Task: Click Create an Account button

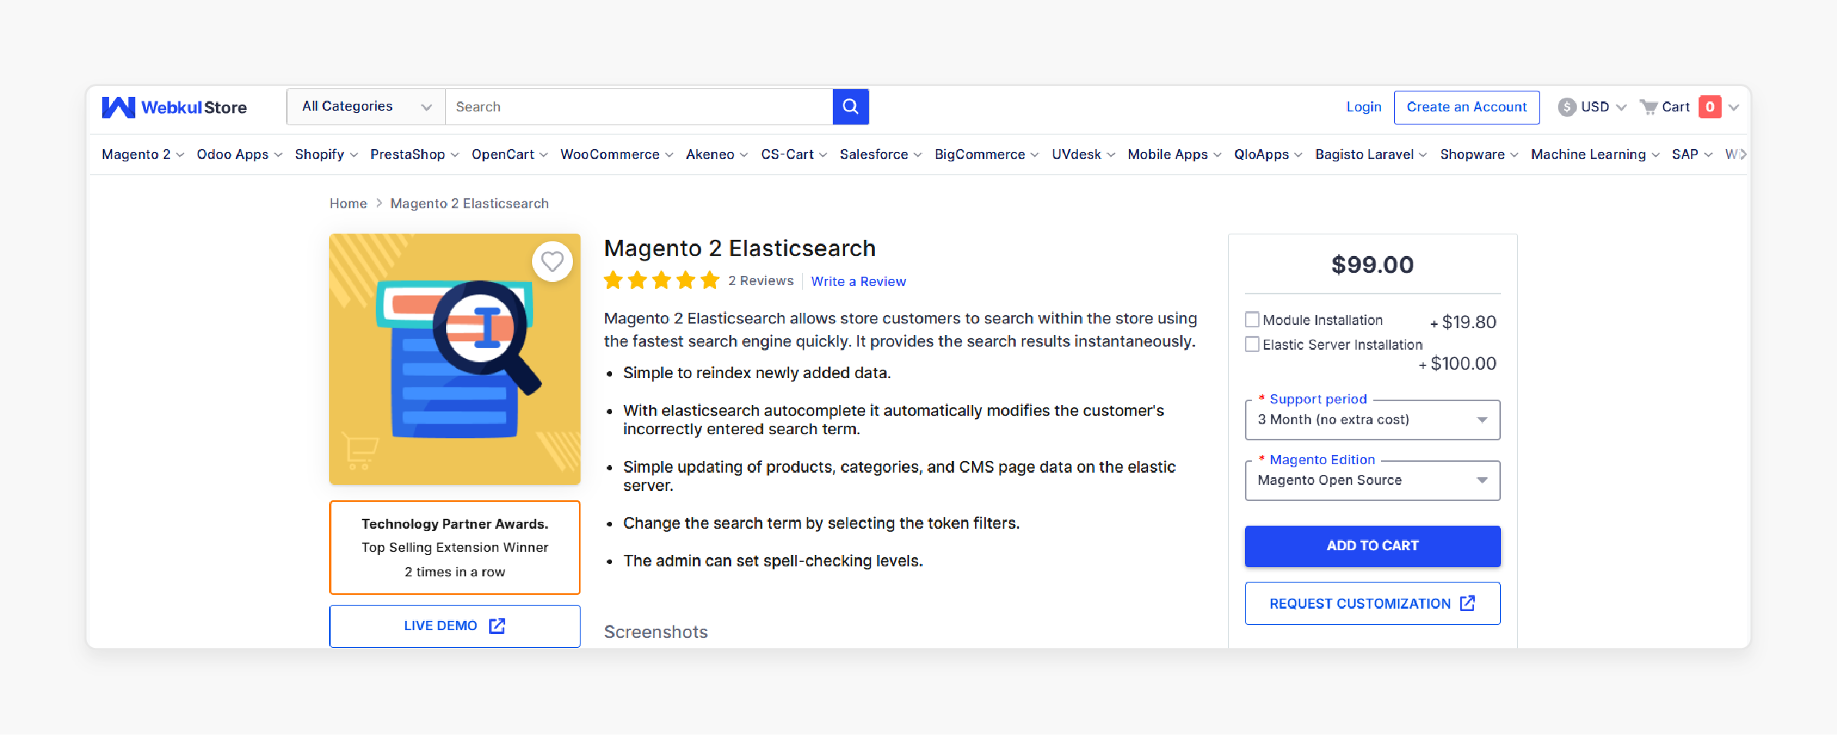Action: tap(1466, 107)
